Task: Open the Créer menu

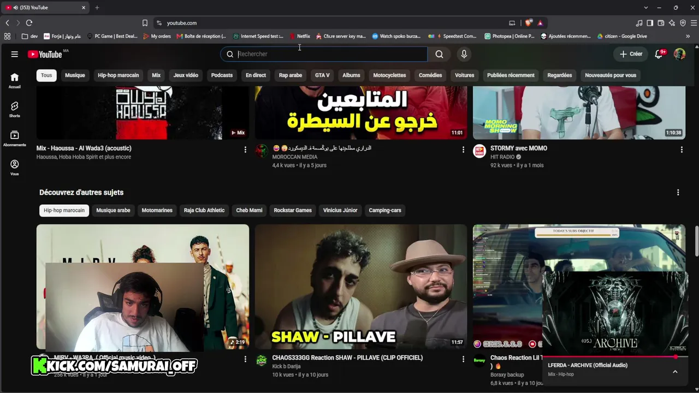Action: 631,54
